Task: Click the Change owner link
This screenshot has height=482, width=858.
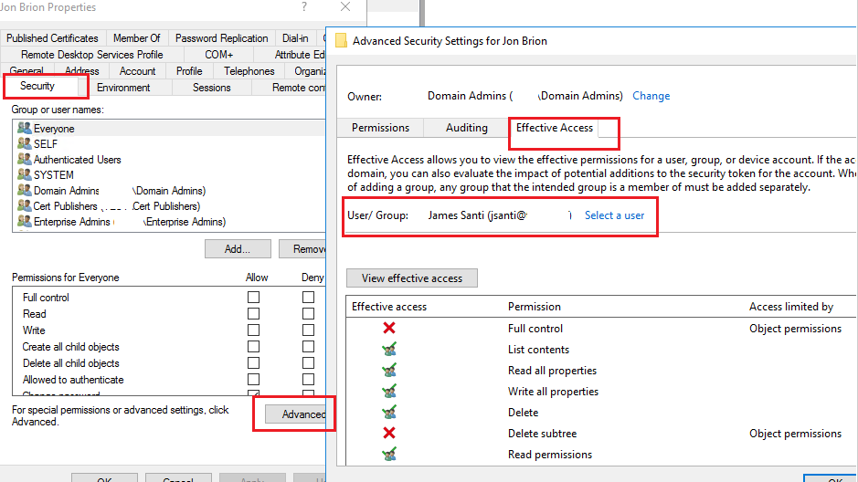Action: (651, 96)
